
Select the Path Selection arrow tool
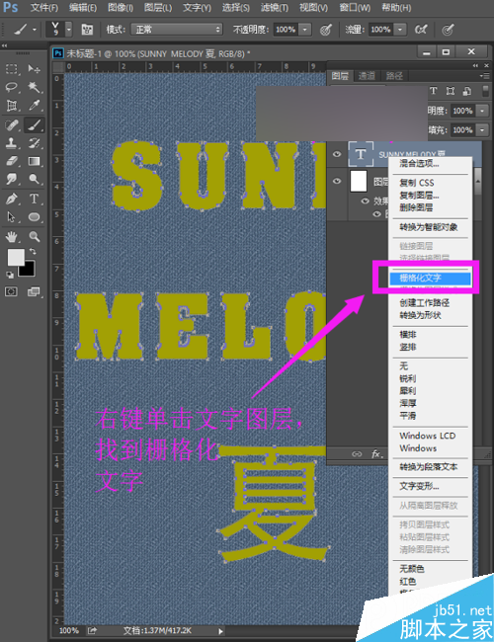tap(12, 216)
